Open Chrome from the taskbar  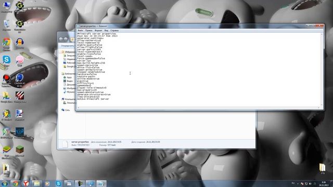tap(15, 183)
